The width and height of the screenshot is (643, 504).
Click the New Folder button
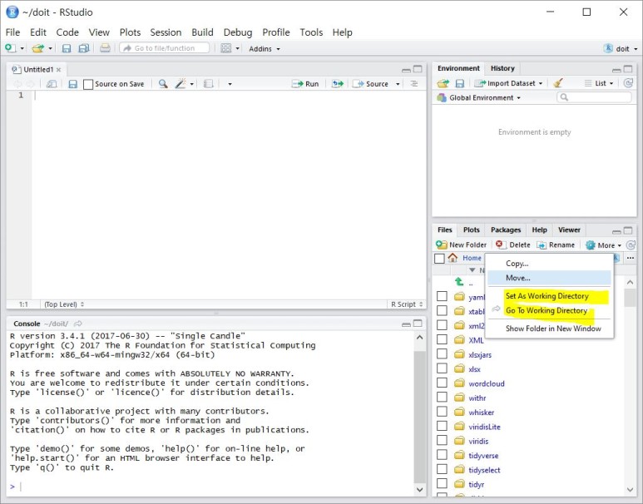coord(462,245)
